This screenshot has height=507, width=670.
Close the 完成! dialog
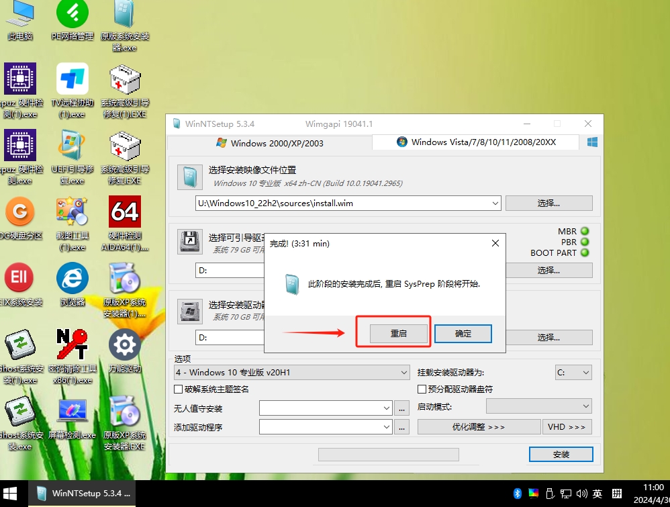pyautogui.click(x=495, y=243)
